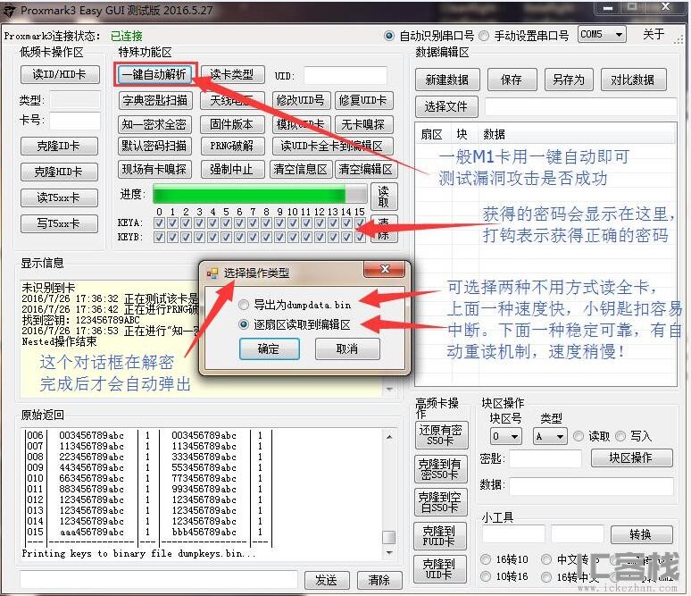The width and height of the screenshot is (691, 596).
Task: Toggle KEYA checkbox for sector 7
Action: (x=253, y=222)
